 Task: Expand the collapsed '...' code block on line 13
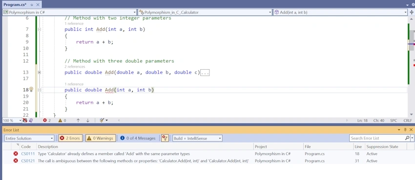click(205, 72)
